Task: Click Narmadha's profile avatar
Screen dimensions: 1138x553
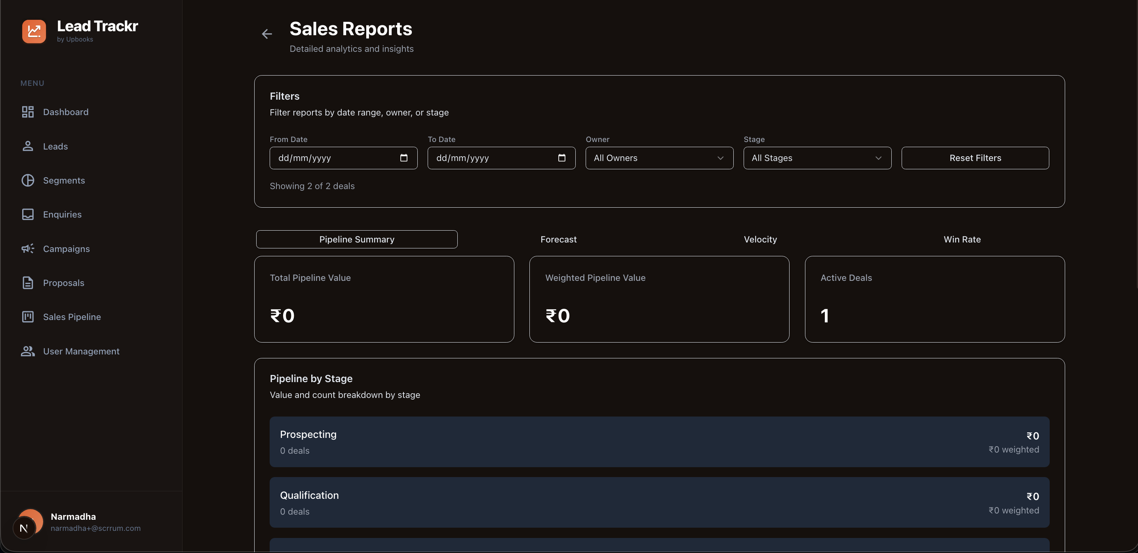Action: tap(29, 522)
